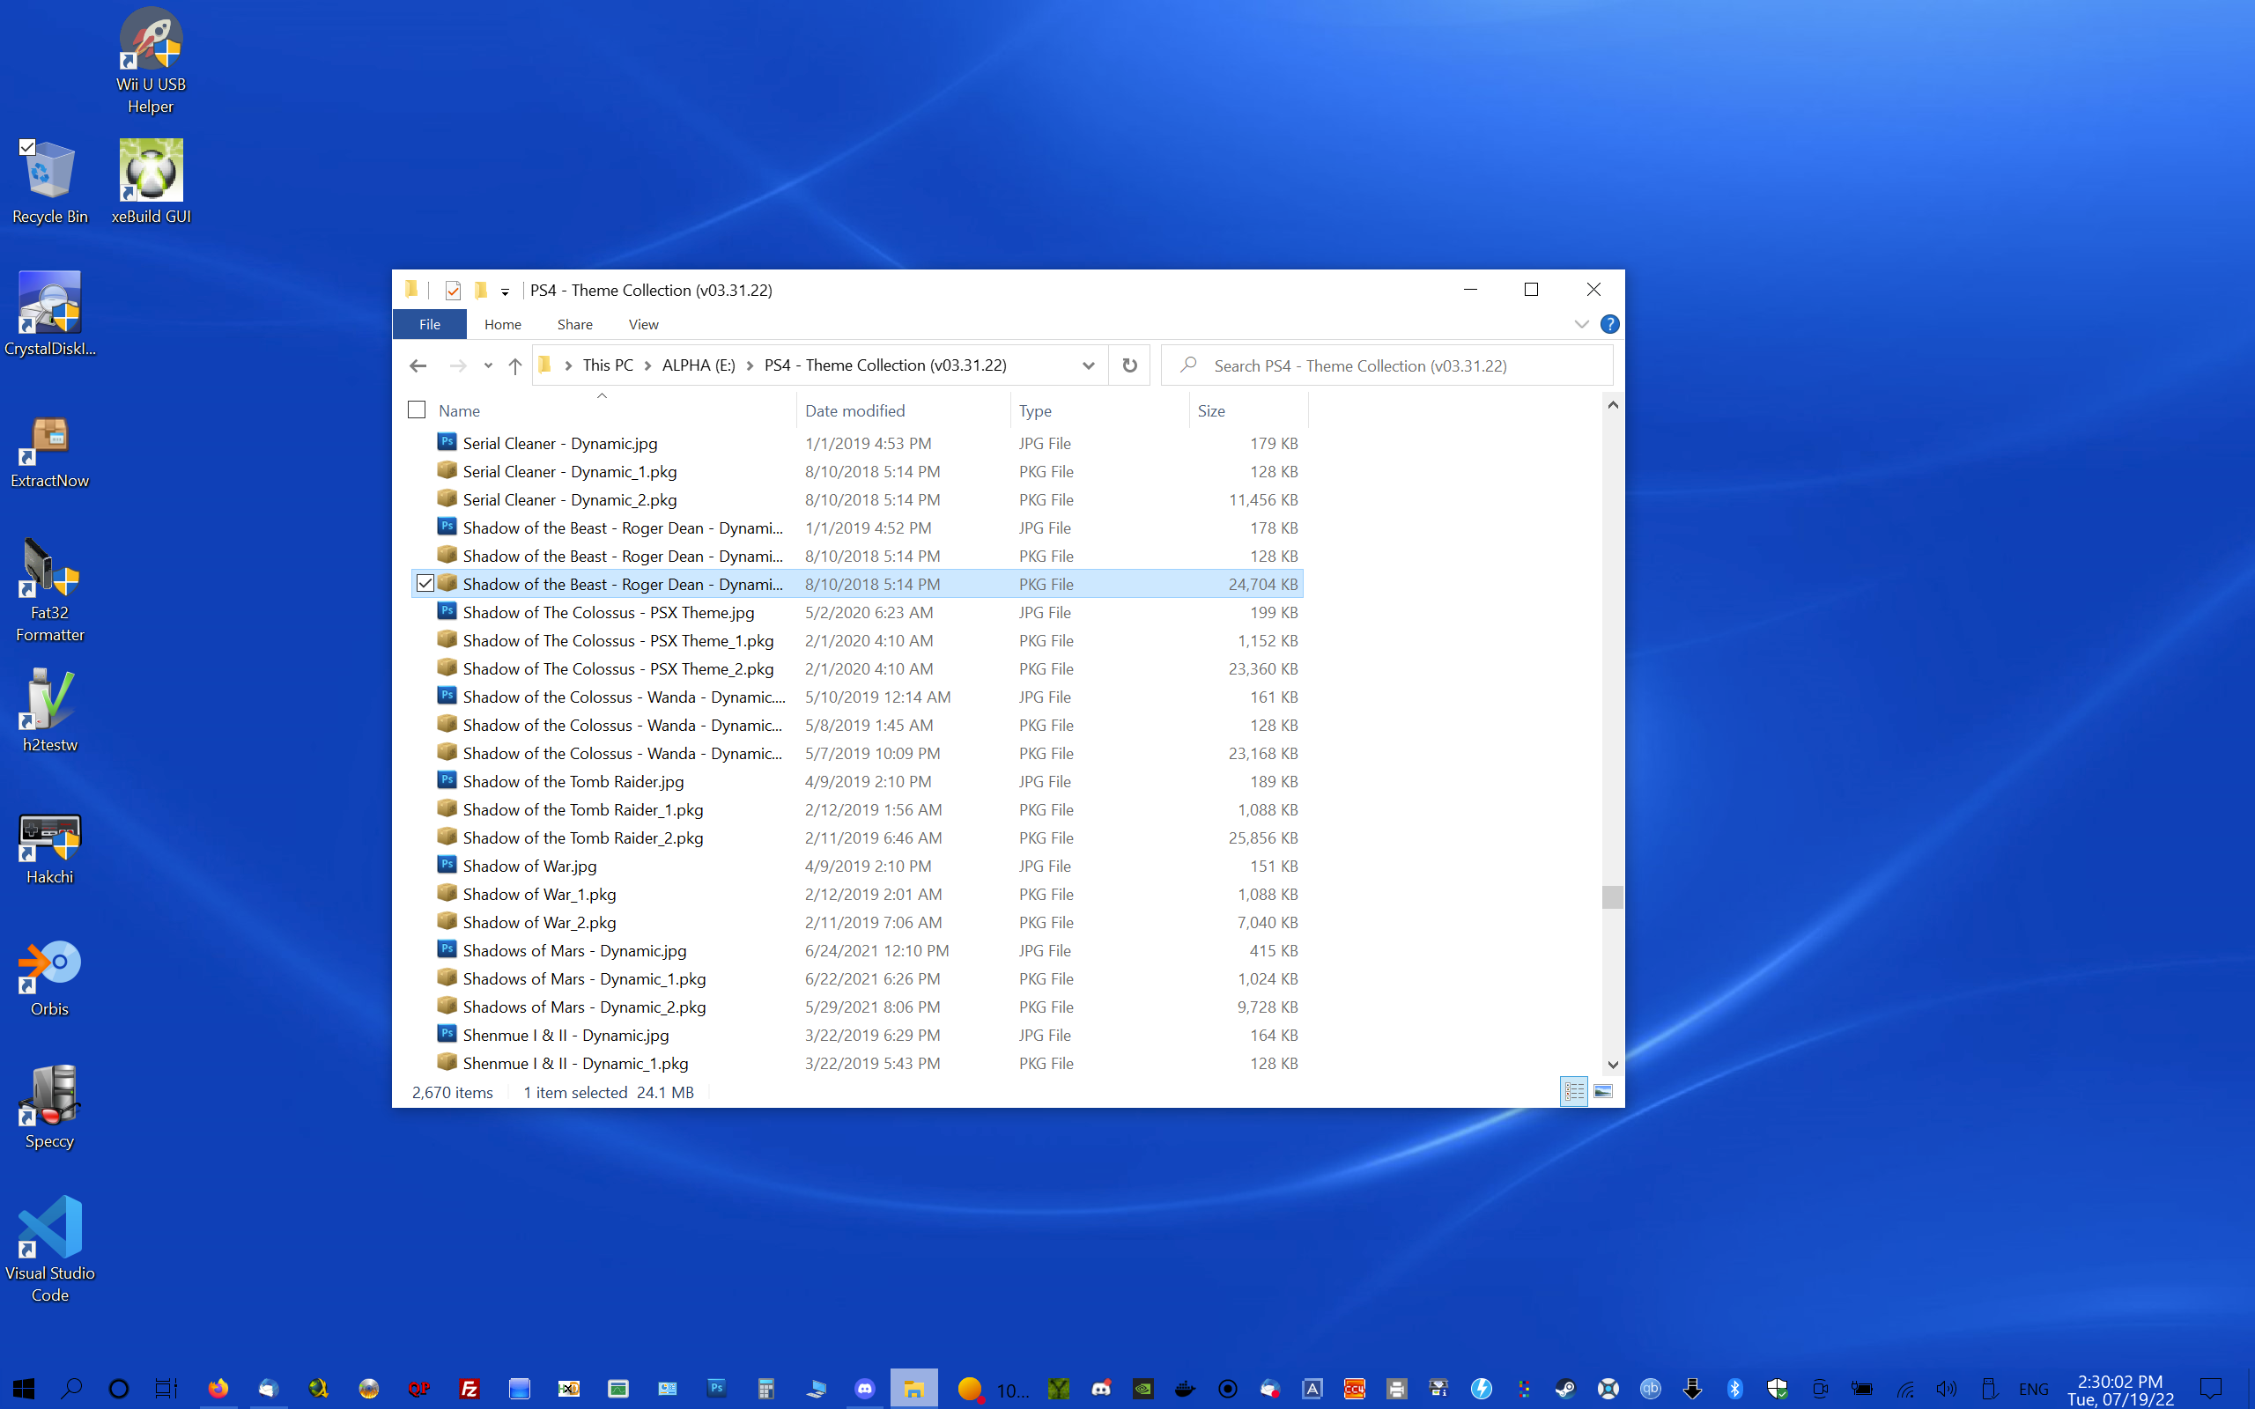Open the Share ribbon tab
This screenshot has height=1409, width=2255.
pyautogui.click(x=575, y=324)
